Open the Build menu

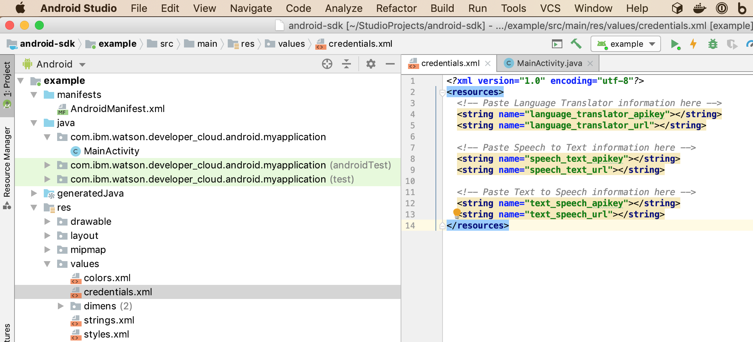(442, 8)
